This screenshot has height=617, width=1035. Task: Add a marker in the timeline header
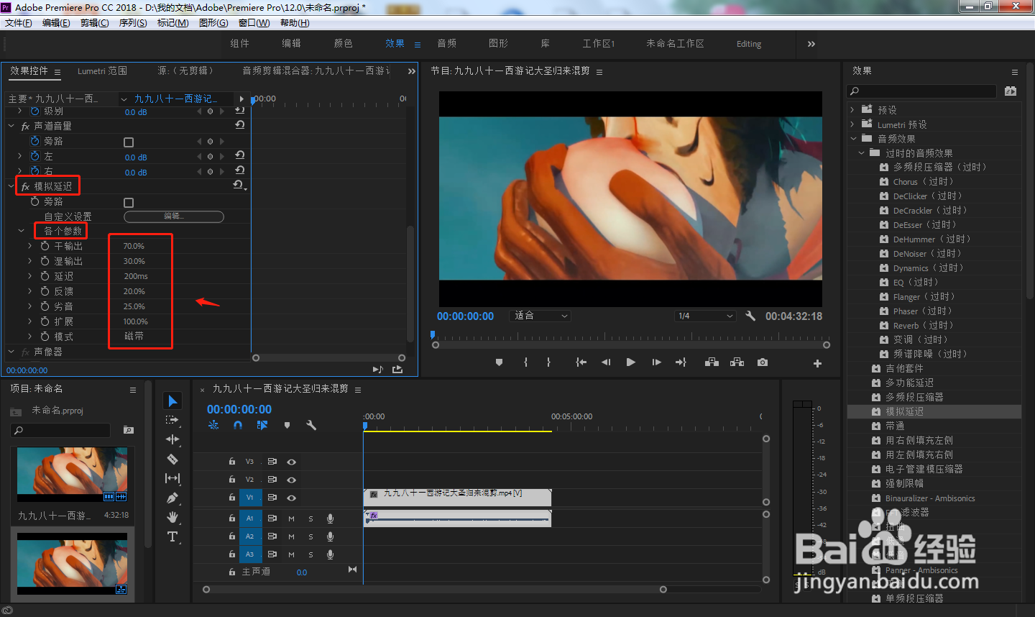(x=287, y=425)
